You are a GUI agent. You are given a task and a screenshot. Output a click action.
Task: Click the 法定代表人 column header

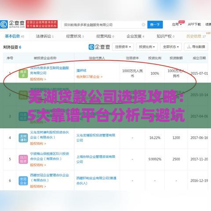(x=97, y=58)
